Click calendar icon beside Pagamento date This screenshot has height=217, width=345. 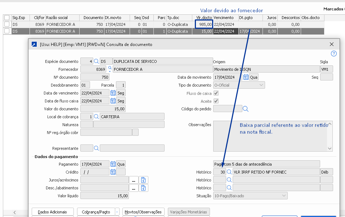[x=113, y=164]
